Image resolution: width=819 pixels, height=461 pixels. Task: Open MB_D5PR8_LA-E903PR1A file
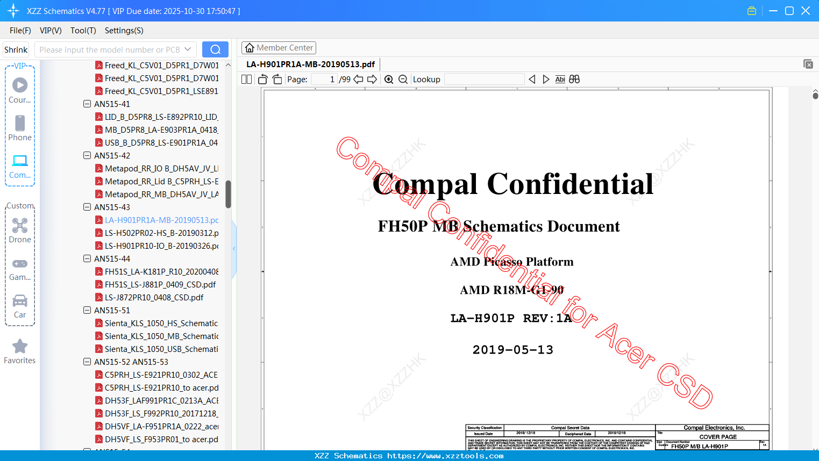click(161, 129)
